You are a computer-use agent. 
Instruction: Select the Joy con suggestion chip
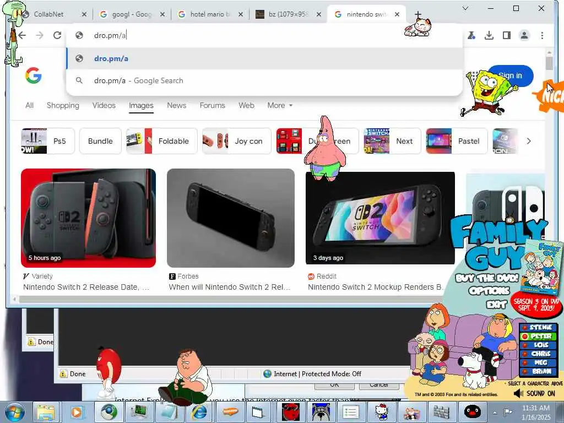(236, 141)
